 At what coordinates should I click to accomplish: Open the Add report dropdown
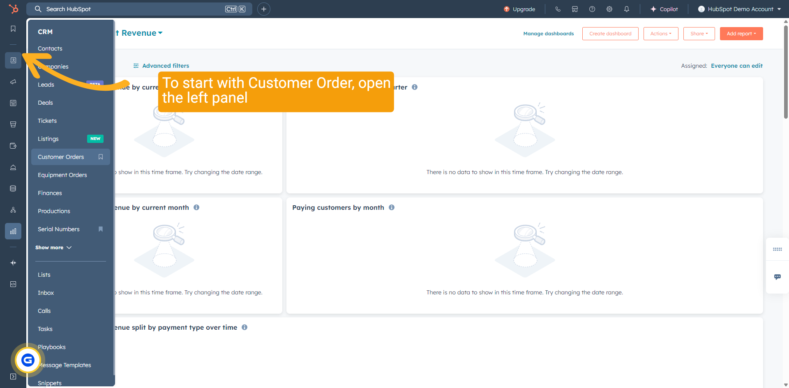(741, 34)
